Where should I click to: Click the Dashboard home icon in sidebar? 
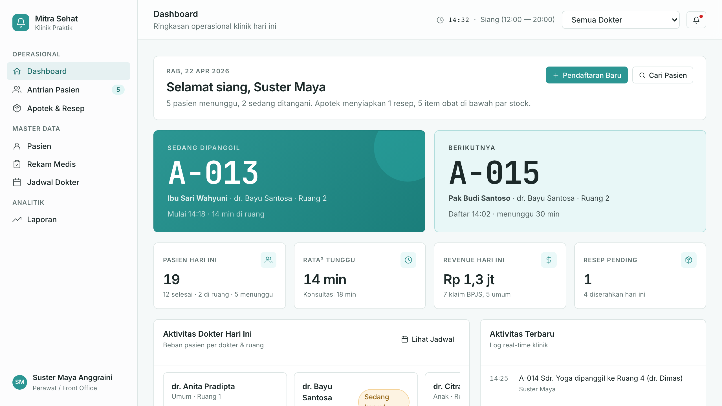click(17, 71)
